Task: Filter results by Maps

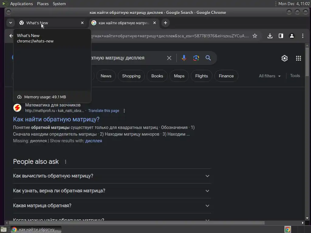Action: coord(179,76)
